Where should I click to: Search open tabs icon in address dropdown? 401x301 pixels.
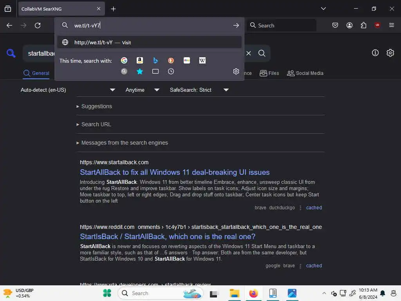tap(155, 71)
